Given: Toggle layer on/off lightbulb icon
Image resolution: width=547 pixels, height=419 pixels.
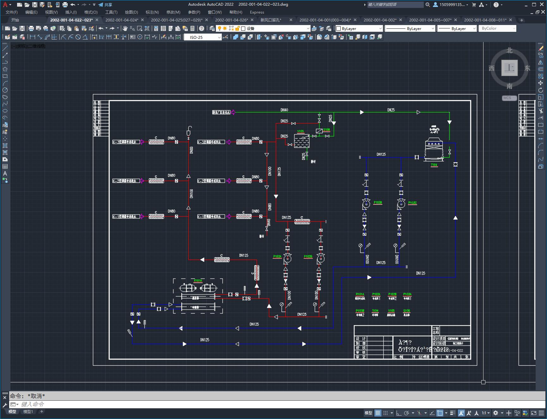Looking at the screenshot, I should coord(220,28).
